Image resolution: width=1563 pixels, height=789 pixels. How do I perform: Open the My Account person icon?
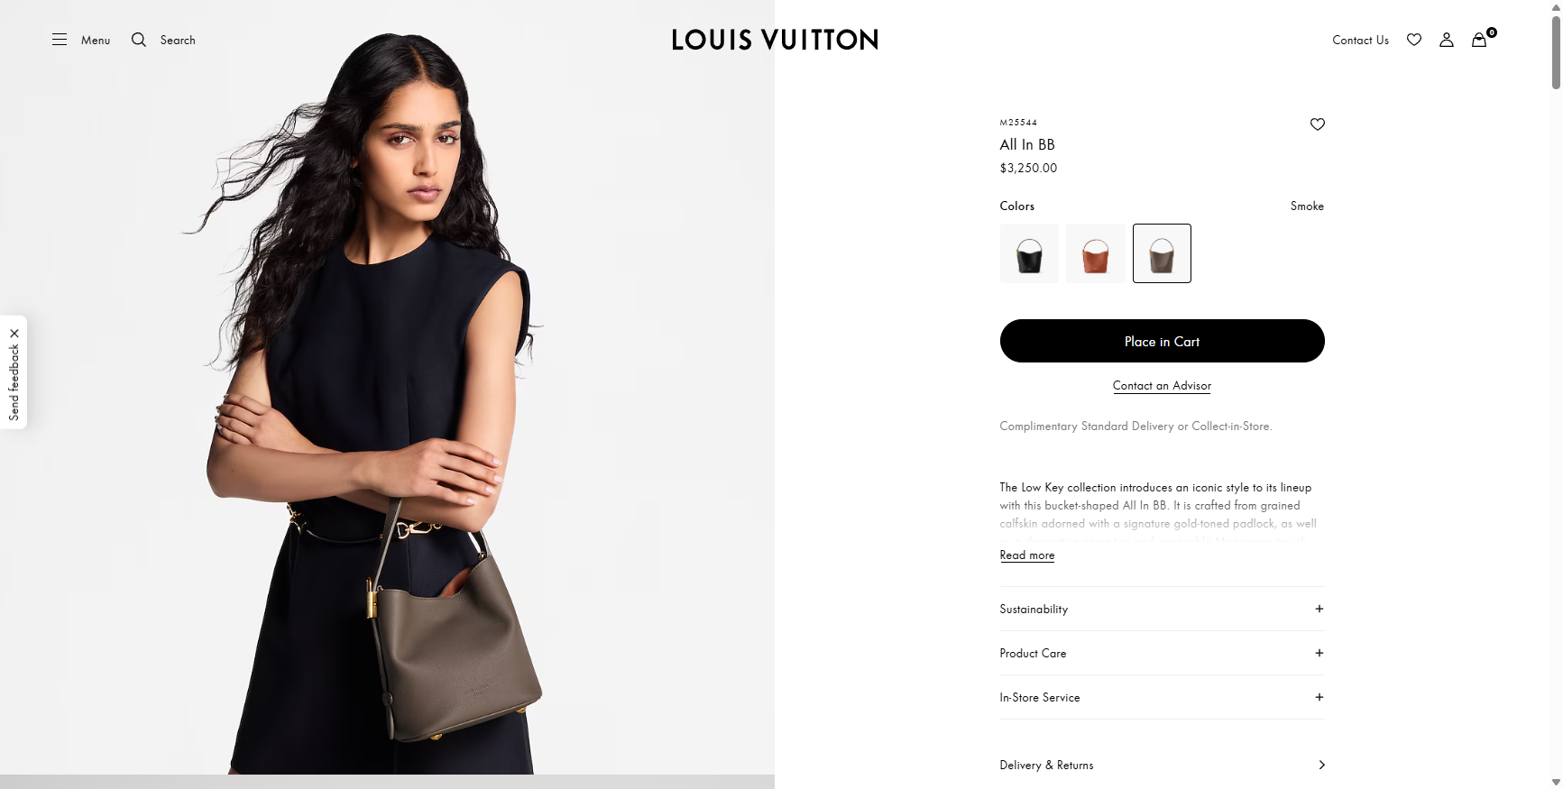[1447, 40]
